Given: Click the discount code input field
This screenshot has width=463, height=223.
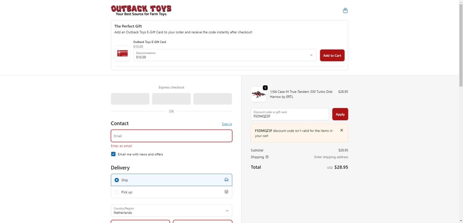Looking at the screenshot, I should pos(290,114).
